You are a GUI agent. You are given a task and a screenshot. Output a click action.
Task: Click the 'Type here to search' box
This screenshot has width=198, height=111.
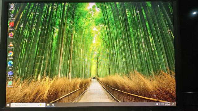point(28,105)
